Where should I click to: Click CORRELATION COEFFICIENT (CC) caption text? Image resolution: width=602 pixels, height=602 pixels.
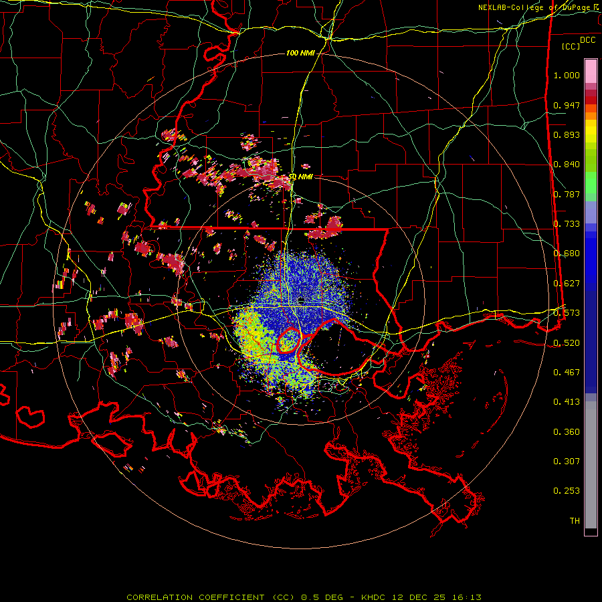click(209, 597)
